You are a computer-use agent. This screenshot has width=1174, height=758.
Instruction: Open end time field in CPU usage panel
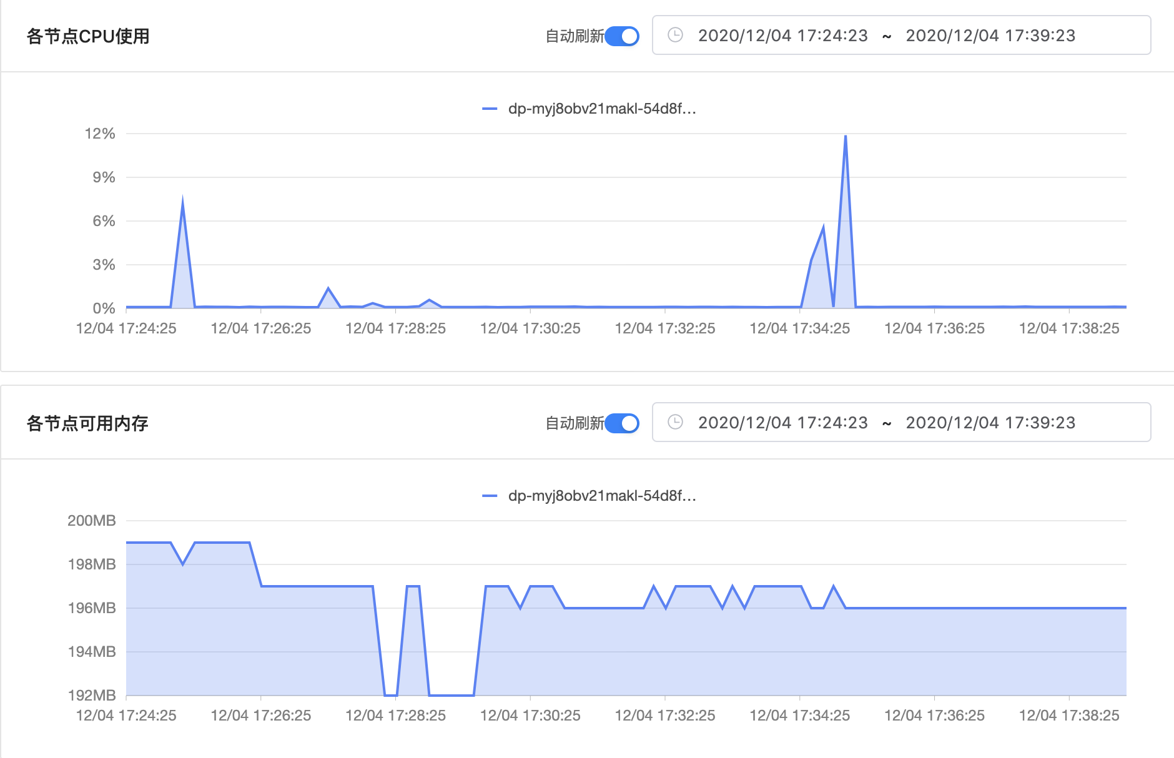[x=990, y=36]
